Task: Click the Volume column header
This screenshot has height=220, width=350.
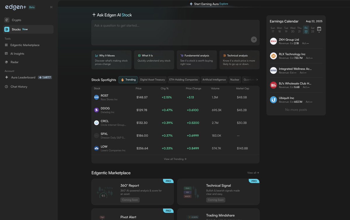Action: click(215, 88)
